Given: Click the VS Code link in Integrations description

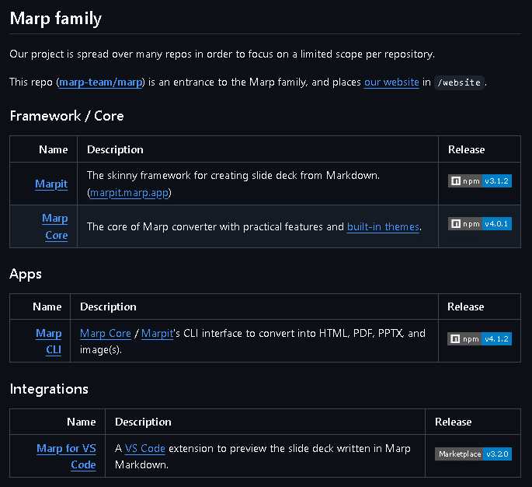Looking at the screenshot, I should (x=145, y=448).
